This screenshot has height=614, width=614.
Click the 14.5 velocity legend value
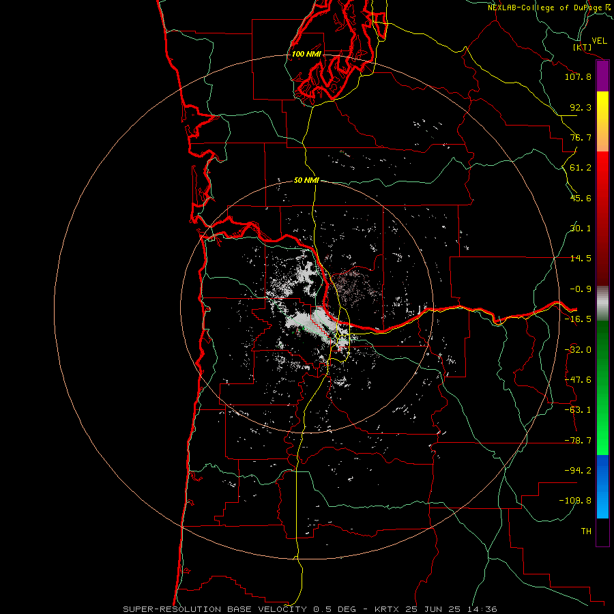(x=581, y=259)
